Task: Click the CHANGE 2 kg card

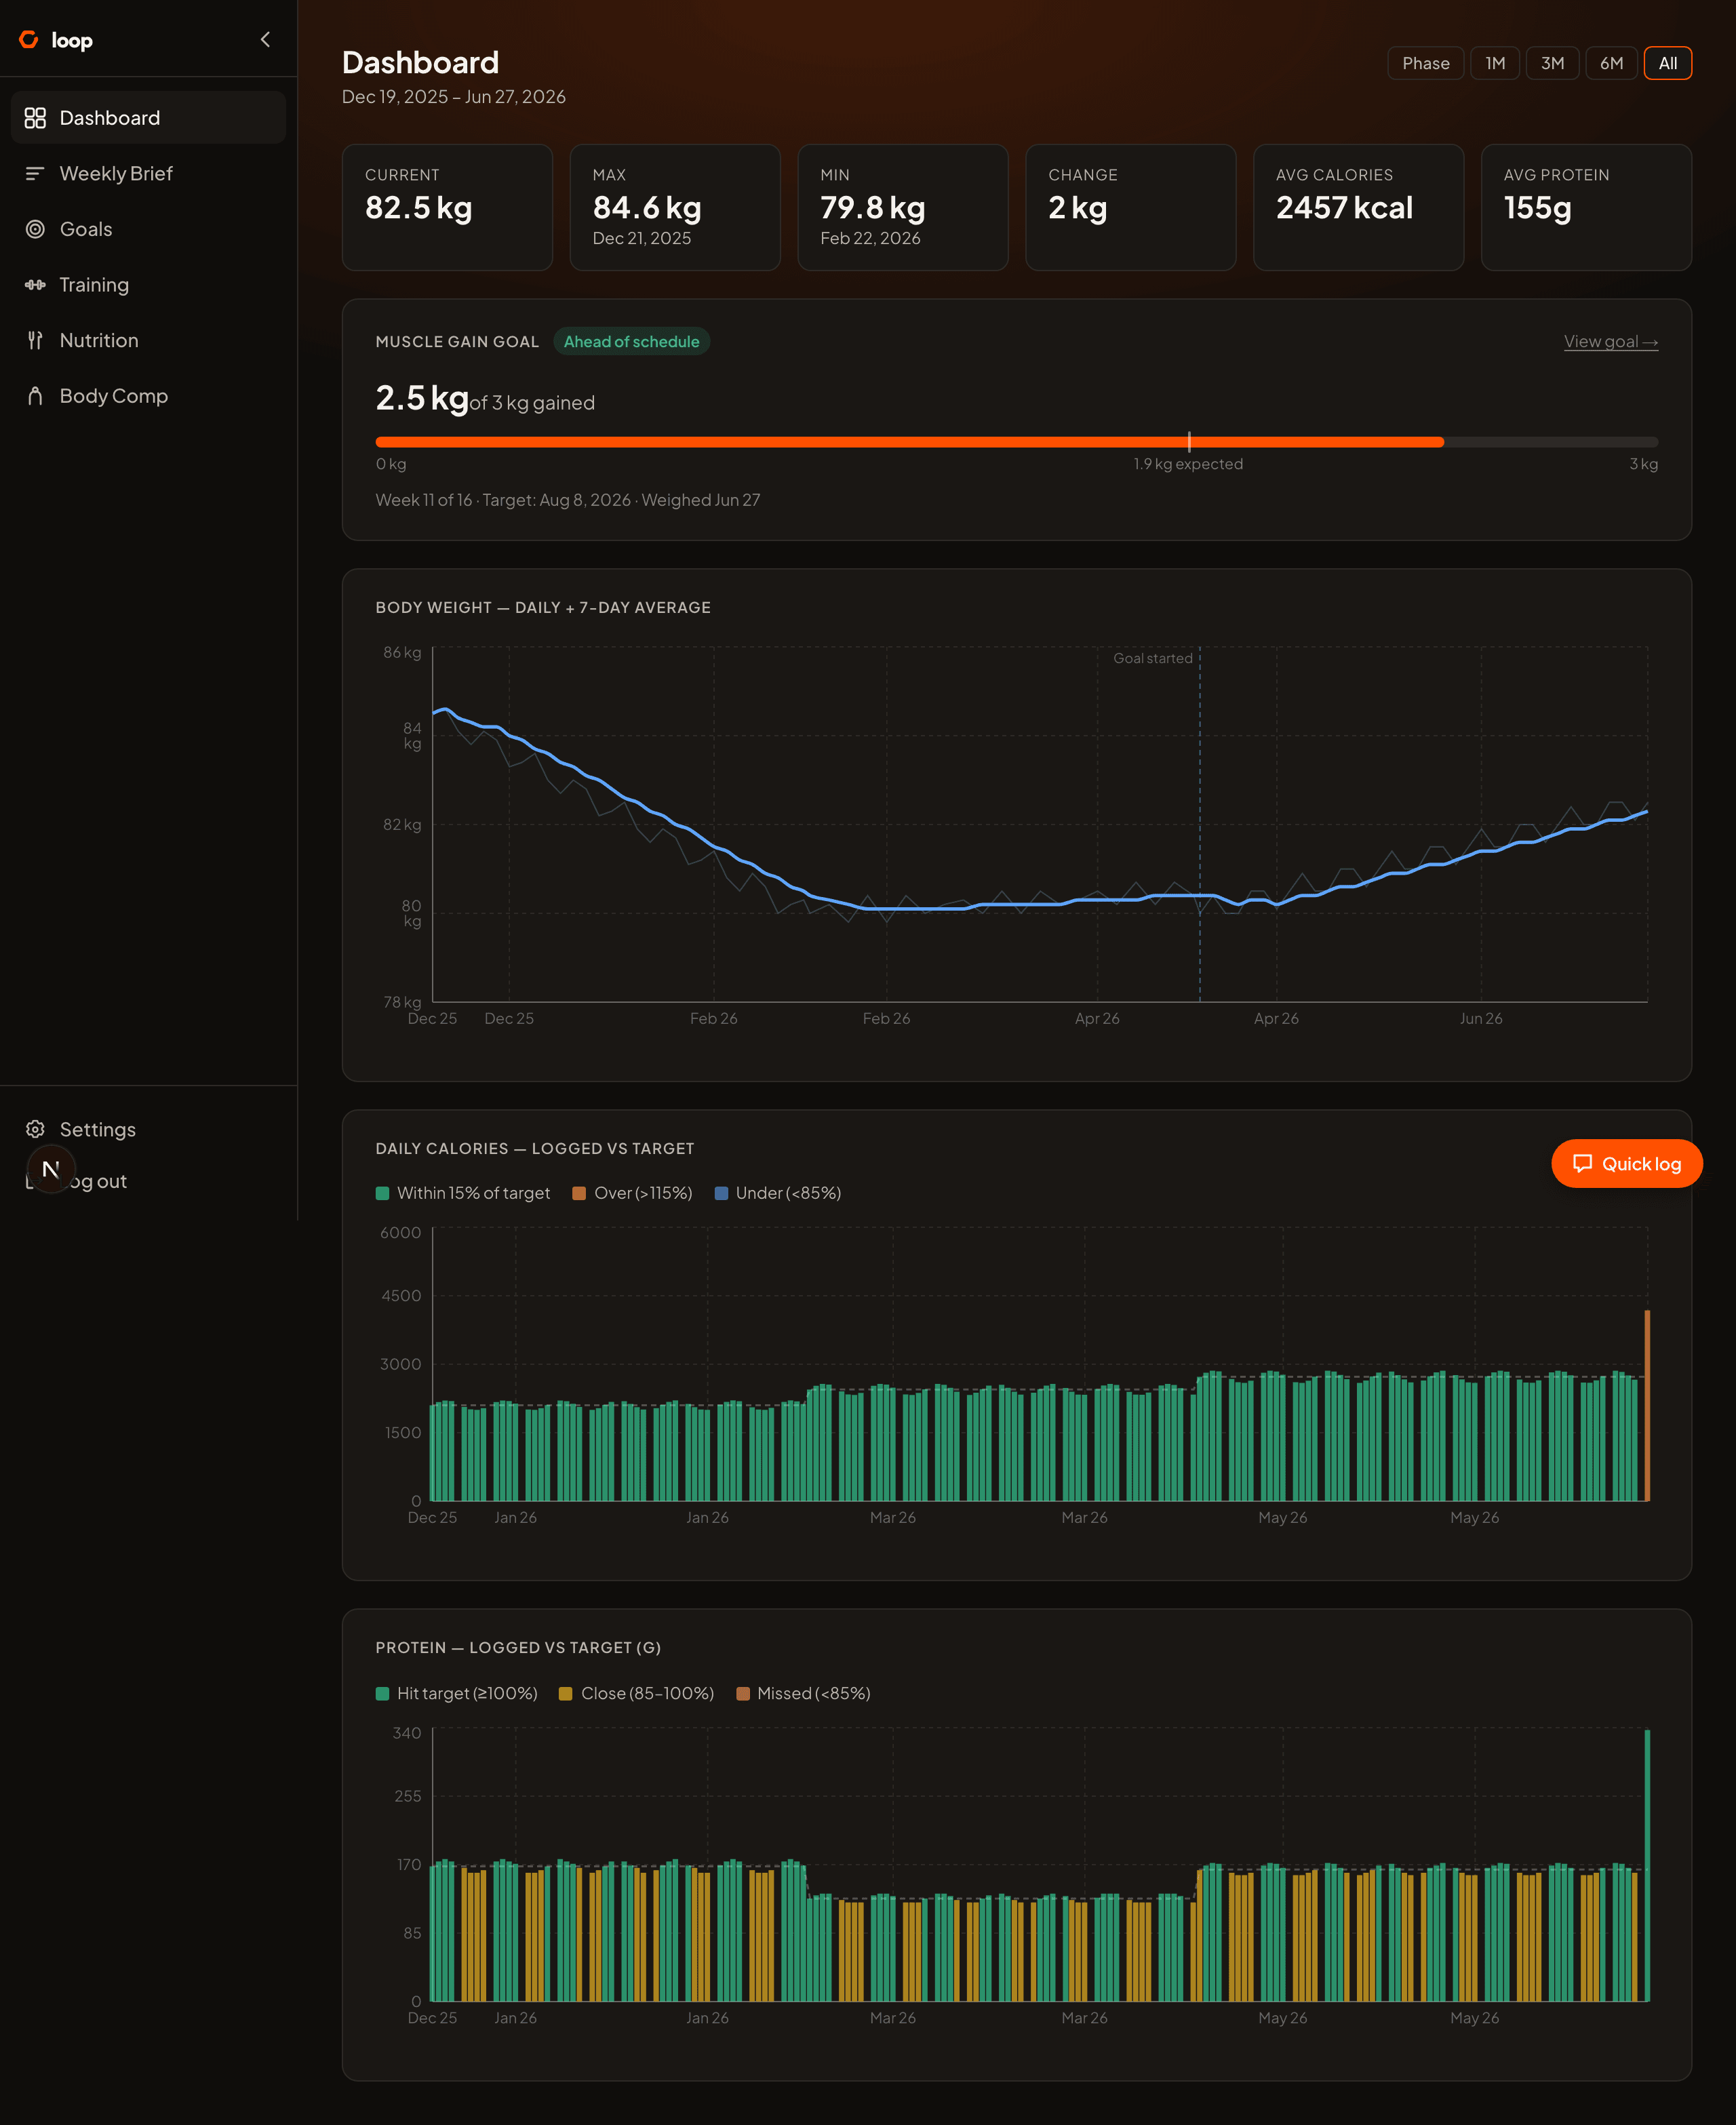Action: tap(1130, 207)
